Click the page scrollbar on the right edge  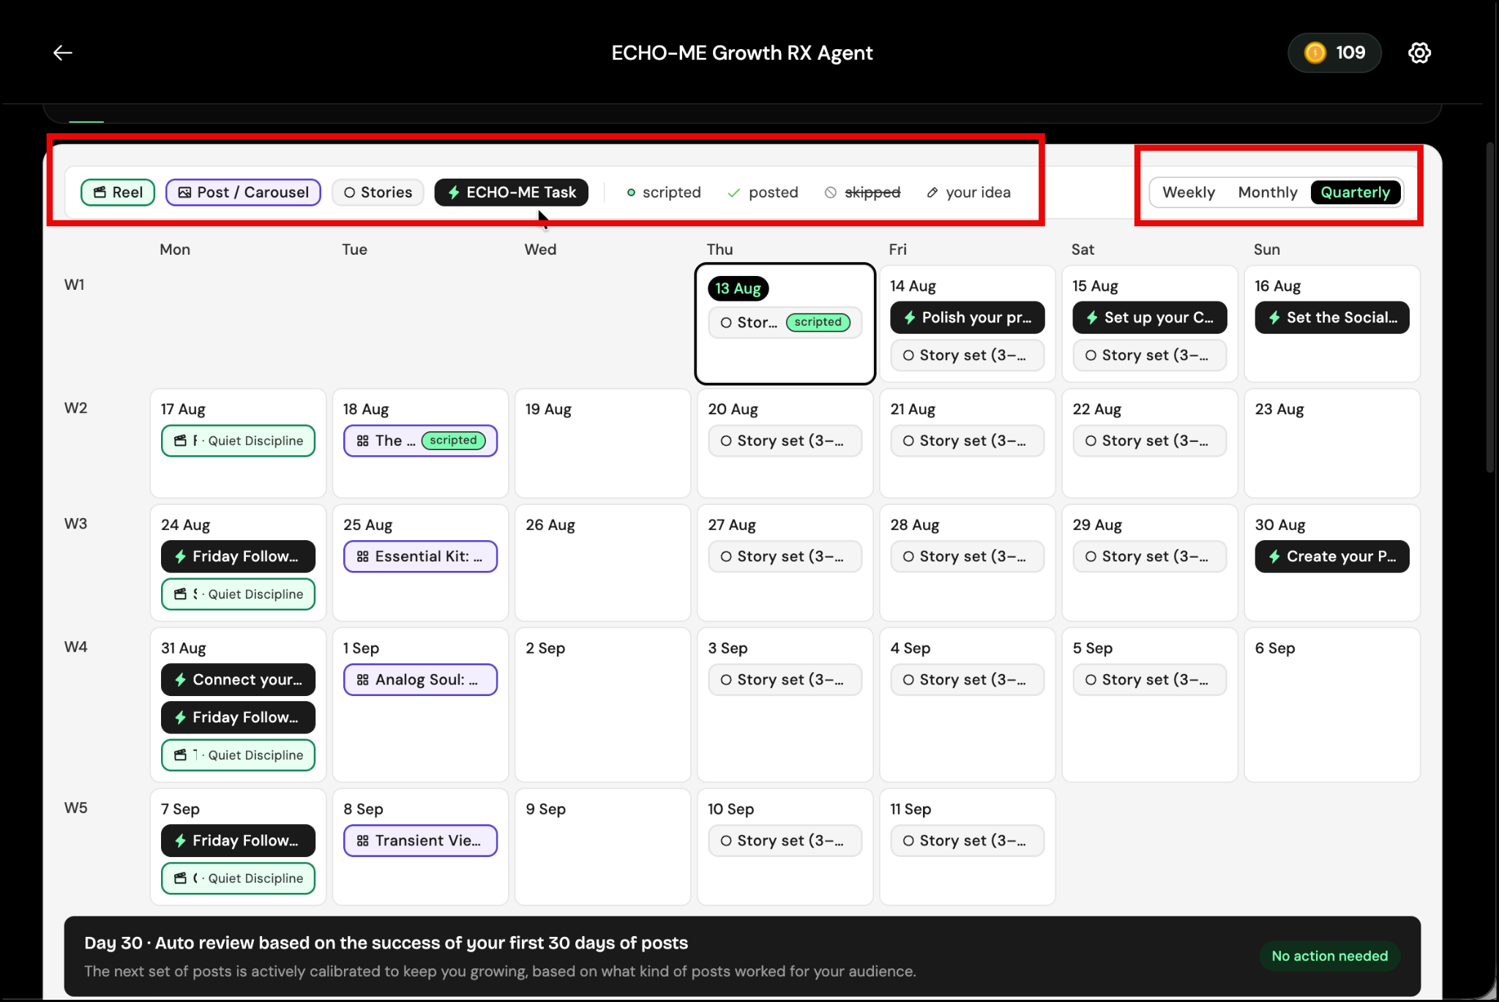coord(1490,307)
